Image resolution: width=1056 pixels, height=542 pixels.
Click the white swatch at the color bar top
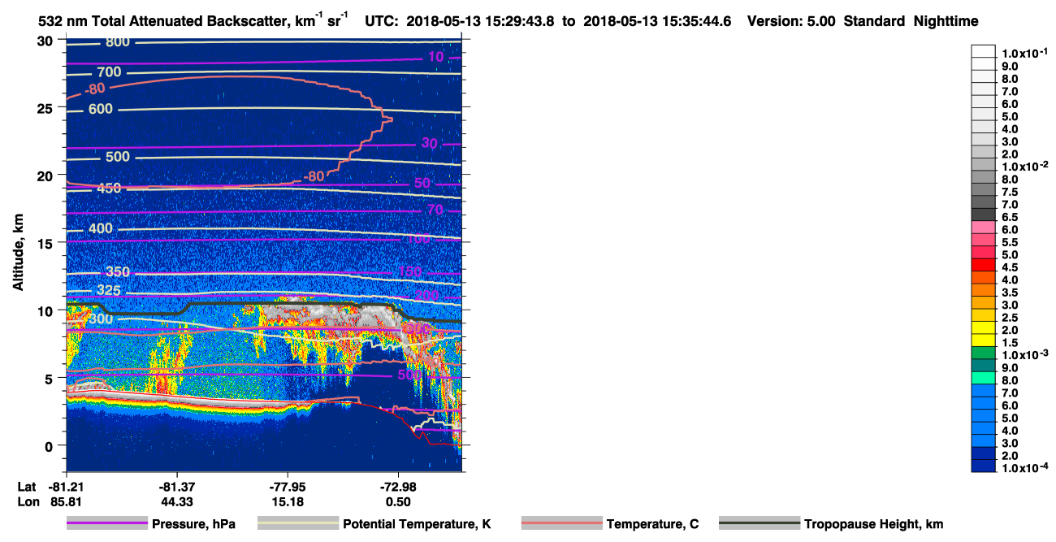pos(984,51)
